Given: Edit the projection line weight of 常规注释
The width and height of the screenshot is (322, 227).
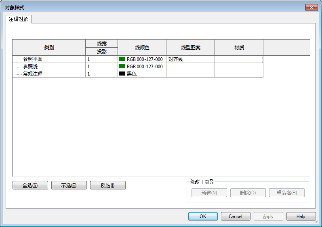Looking at the screenshot, I should pos(102,74).
